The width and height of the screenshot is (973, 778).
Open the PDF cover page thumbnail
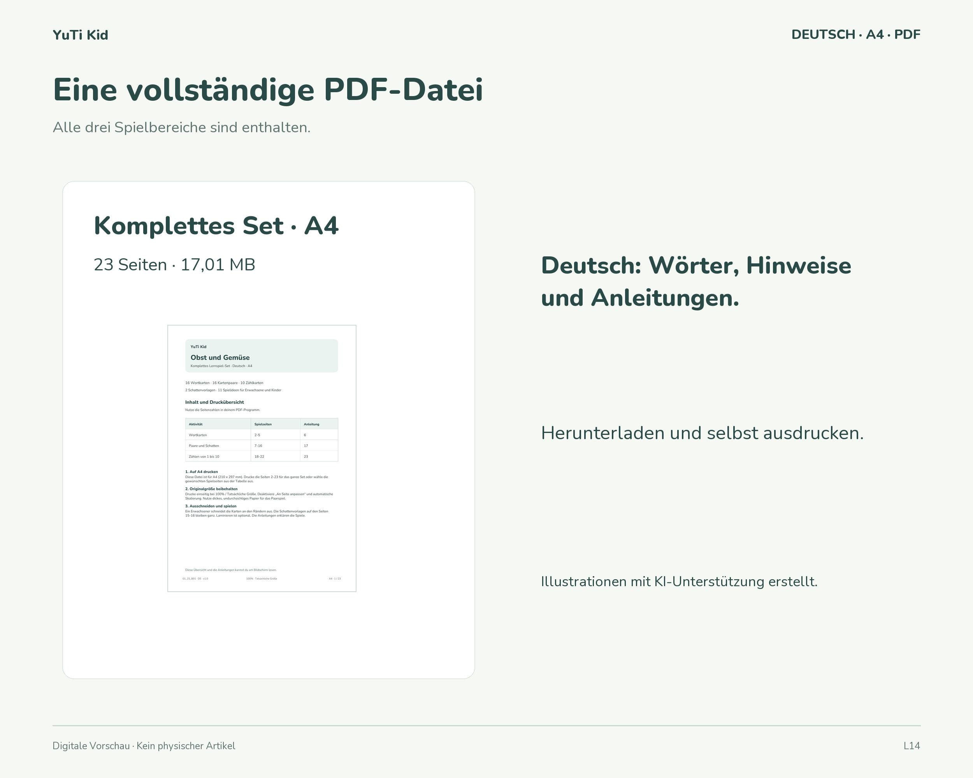coord(262,458)
